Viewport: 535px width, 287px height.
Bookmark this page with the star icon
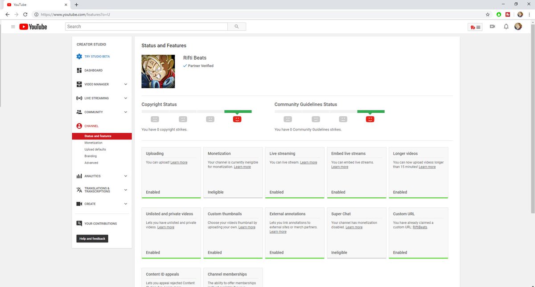point(488,14)
